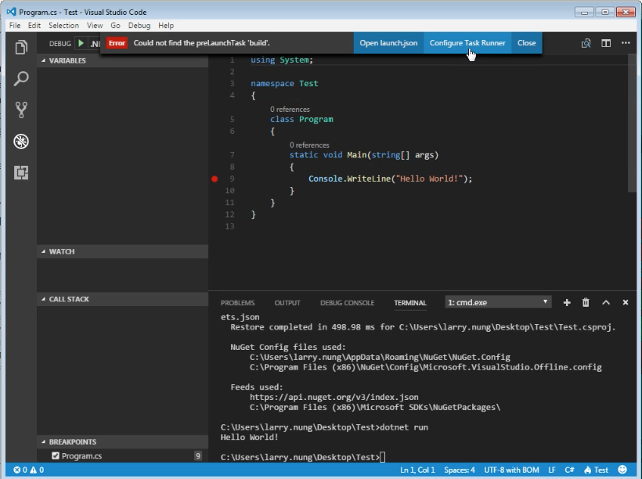Start debugging with green play button
Image resolution: width=642 pixels, height=479 pixels.
(x=81, y=43)
